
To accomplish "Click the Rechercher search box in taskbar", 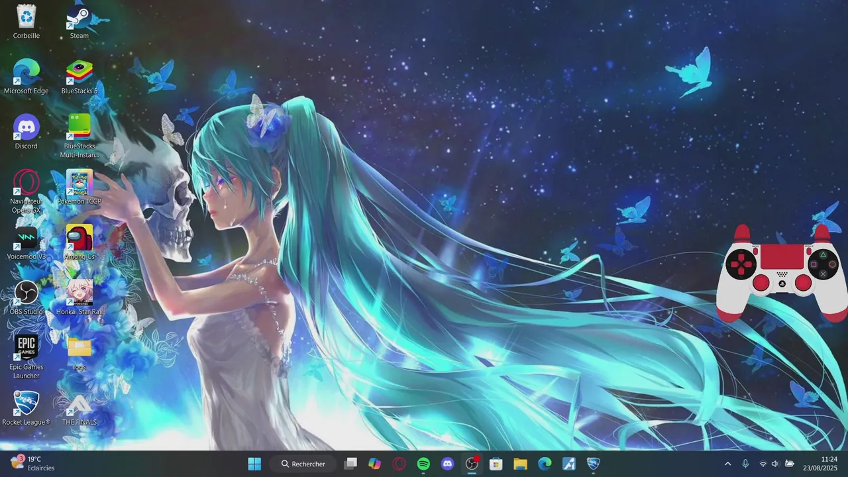I will [304, 464].
